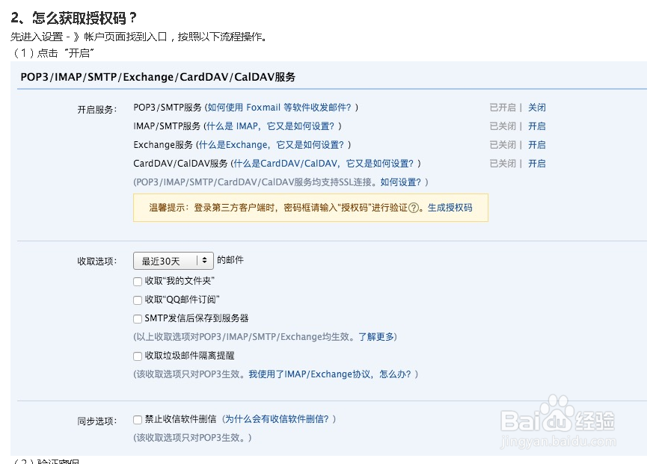勾选 收取"我的文件夹"
This screenshot has width=653, height=464.
pyautogui.click(x=137, y=281)
